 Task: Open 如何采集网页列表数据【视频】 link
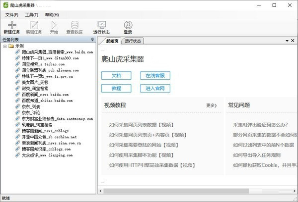(142, 125)
